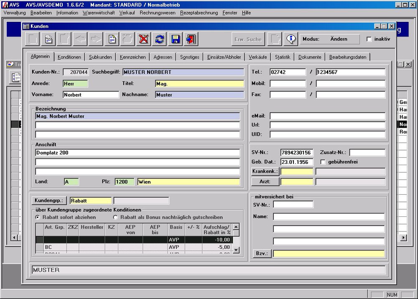Open the Arzt lookup button
Viewport: 418px width, 299px height.
click(265, 181)
